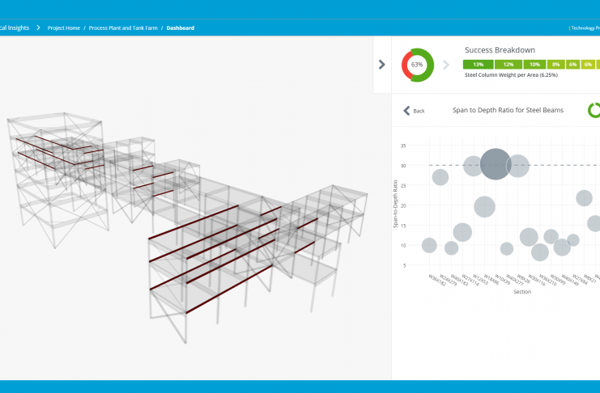
Task: Open Project Home breadcrumb link
Action: pos(64,27)
